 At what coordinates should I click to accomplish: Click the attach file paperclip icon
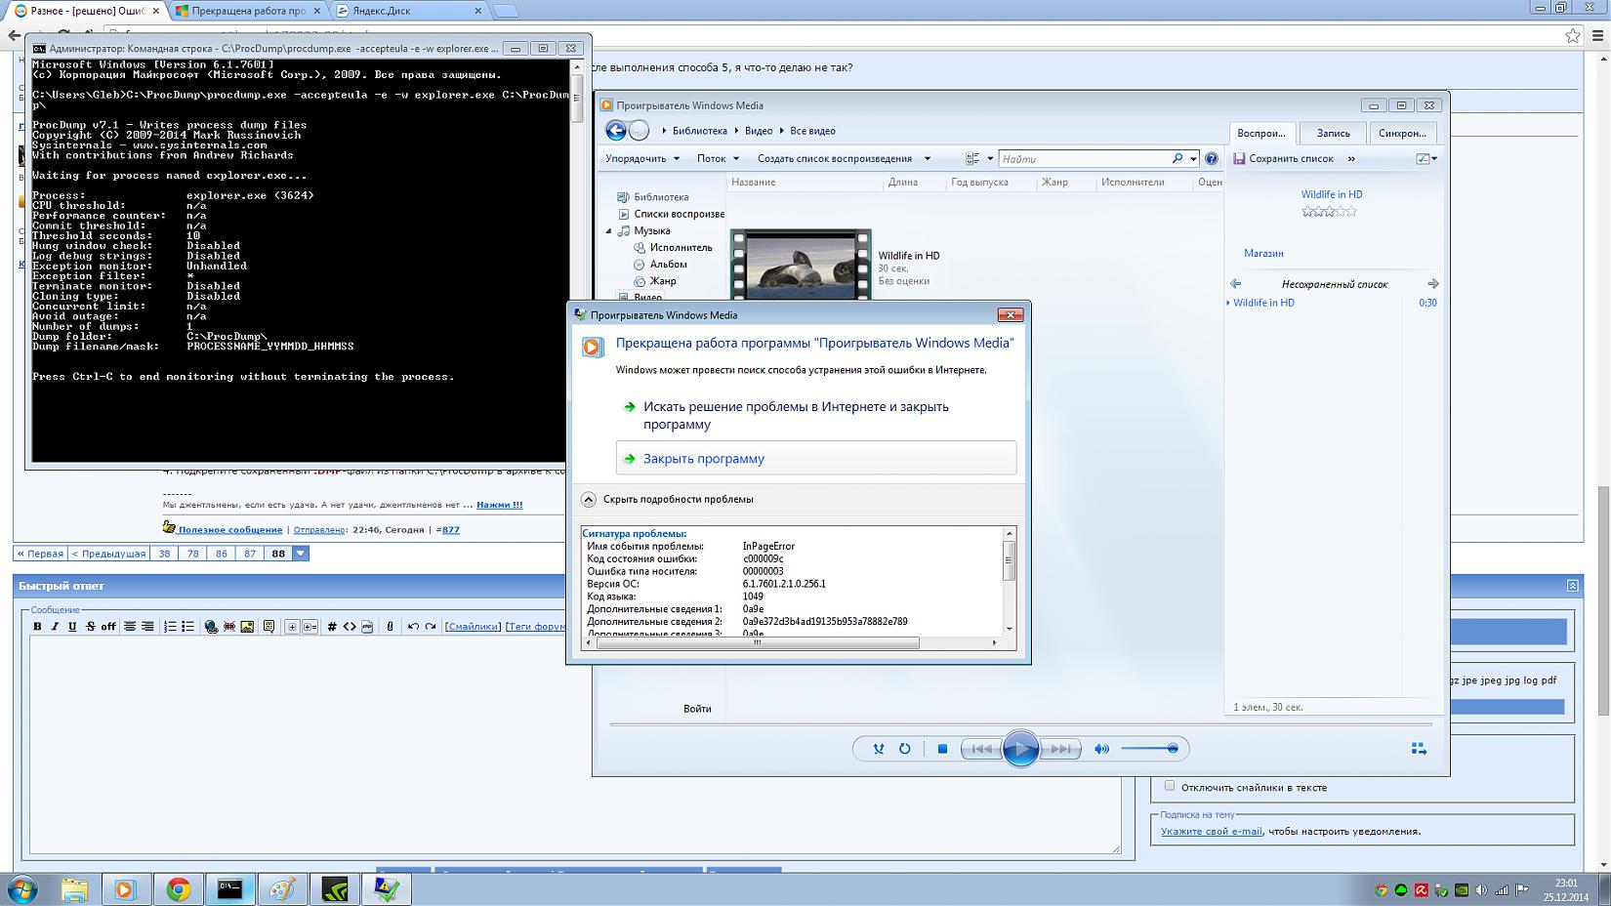390,627
